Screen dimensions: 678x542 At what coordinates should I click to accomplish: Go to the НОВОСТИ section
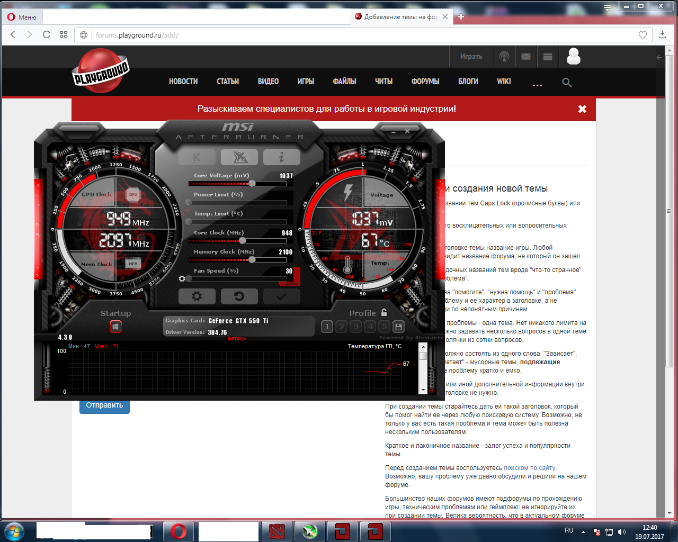click(x=183, y=82)
